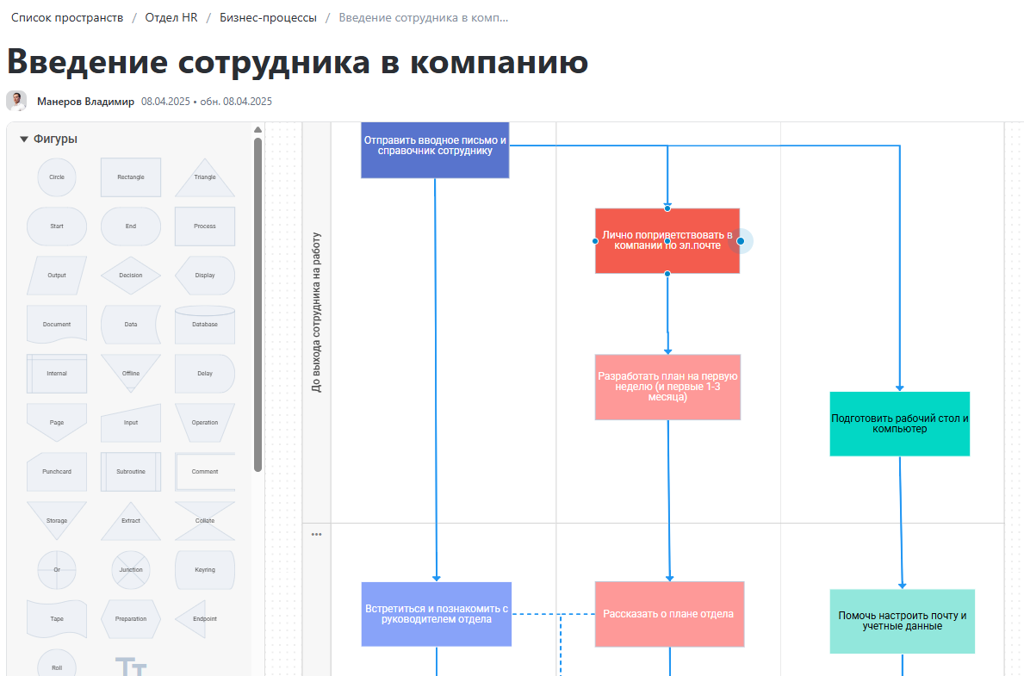Select the Process shape
Viewport: 1024px width, 676px height.
(x=205, y=226)
